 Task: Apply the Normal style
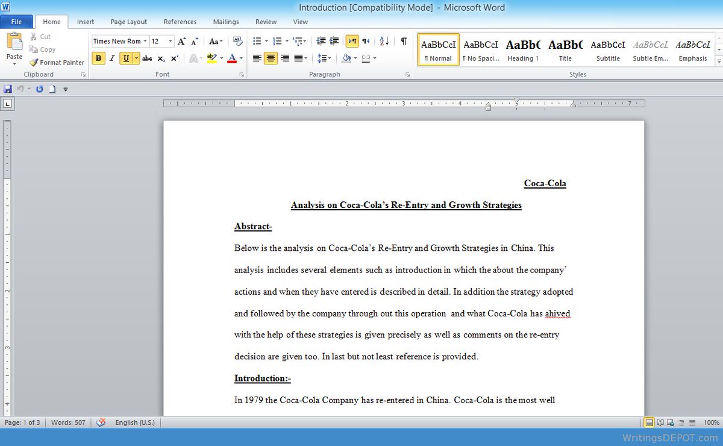tap(439, 49)
